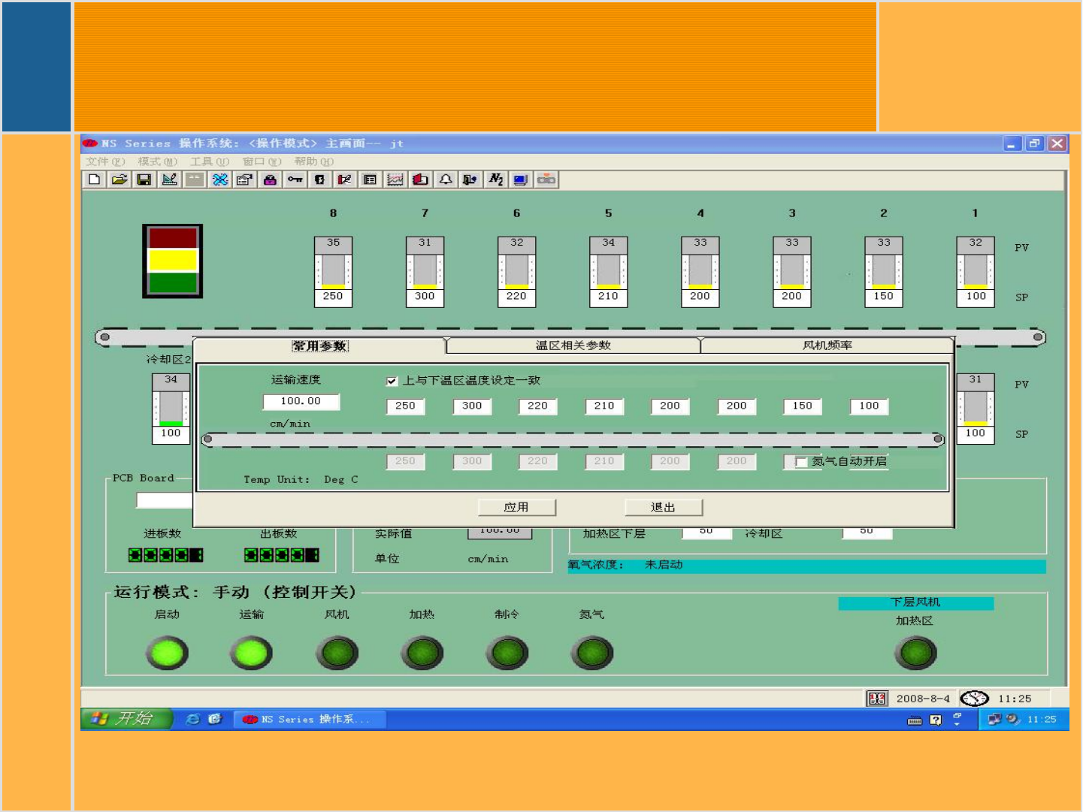
Task: Open the 帮助 menu
Action: click(x=314, y=161)
